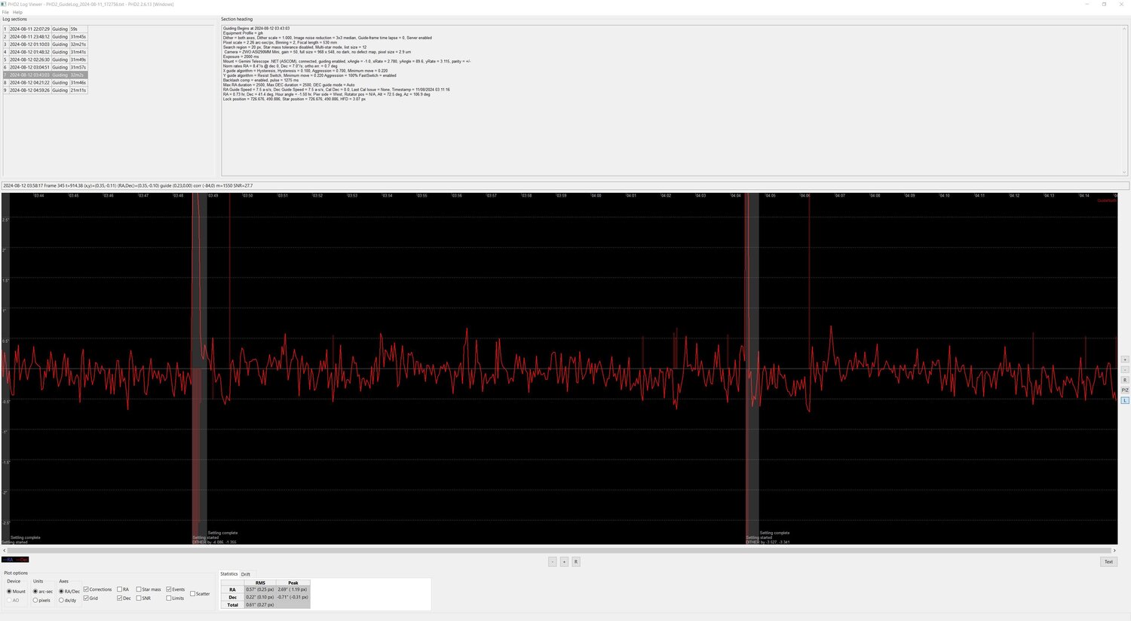Click the horizontal graph scrollbar track
The width and height of the screenshot is (1131, 621).
click(559, 551)
